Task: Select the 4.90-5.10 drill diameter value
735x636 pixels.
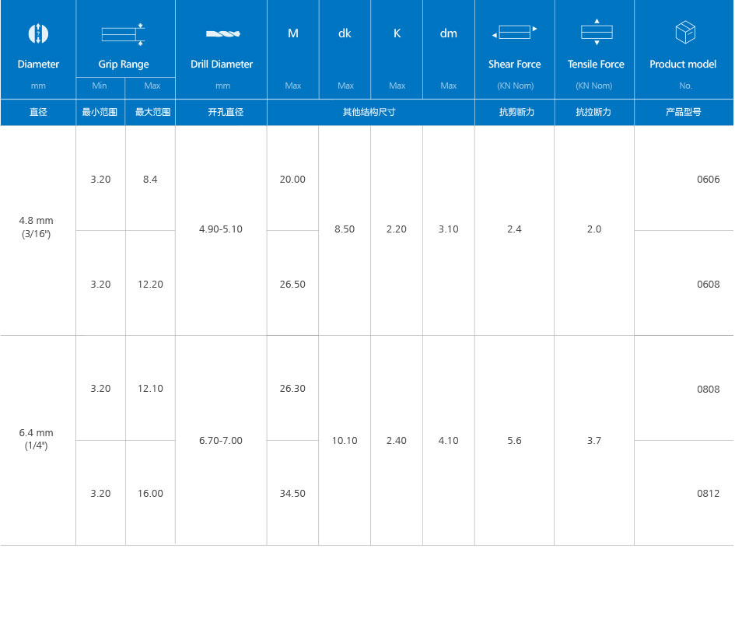Action: (x=221, y=229)
